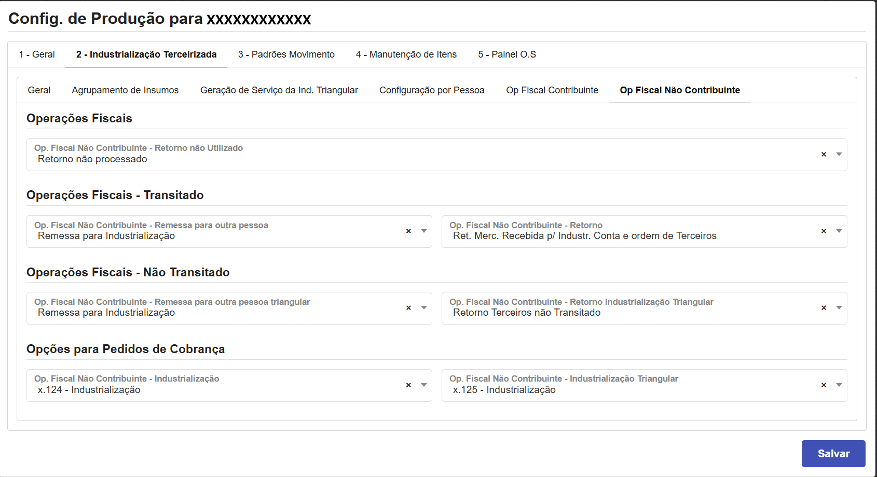The width and height of the screenshot is (877, 477).
Task: Clear the x.124 Industrialização selection
Action: pos(408,385)
